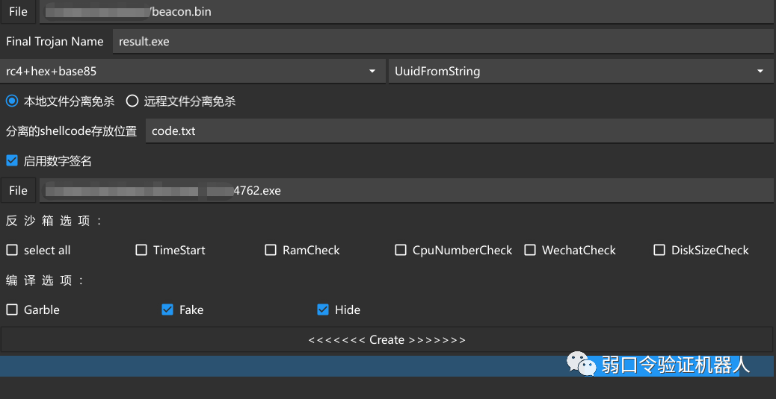
Task: Select 远程文件分离免杀 radio option
Action: click(x=132, y=101)
